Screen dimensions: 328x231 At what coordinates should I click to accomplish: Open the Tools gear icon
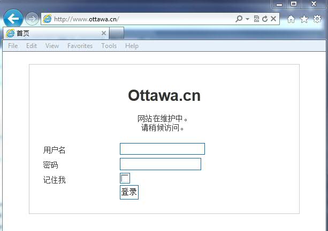[317, 19]
